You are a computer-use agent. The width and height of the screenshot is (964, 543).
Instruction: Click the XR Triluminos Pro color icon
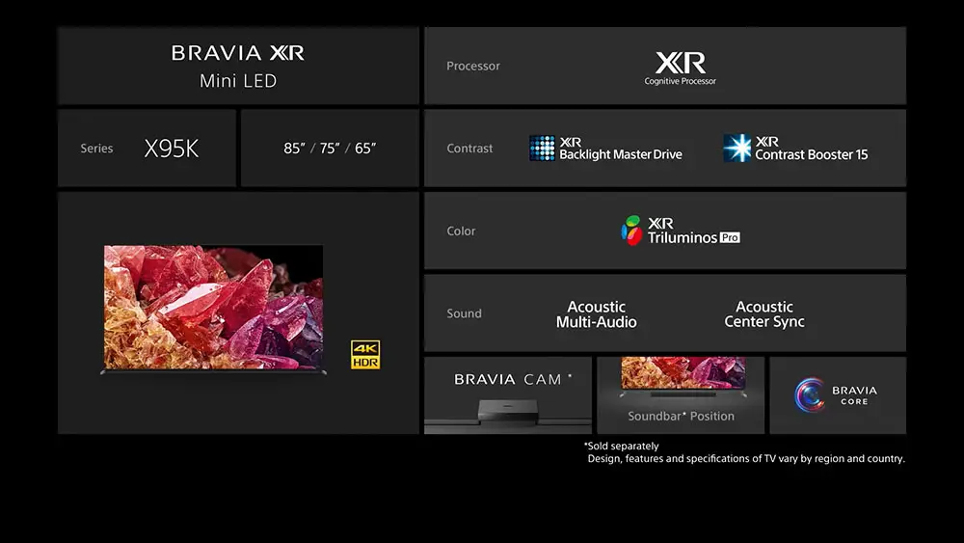pos(631,231)
